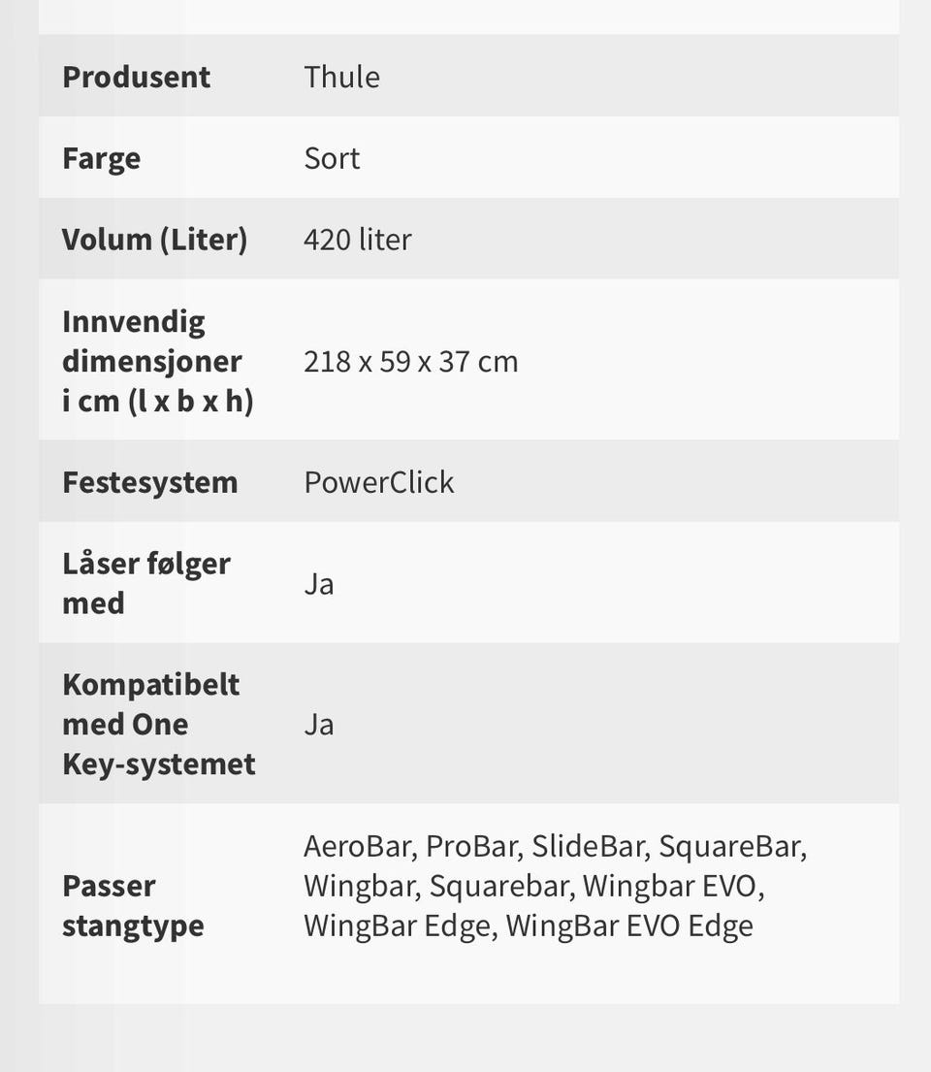The image size is (931, 1072).
Task: Select Ja beside One Key-systemet
Action: [x=318, y=725]
